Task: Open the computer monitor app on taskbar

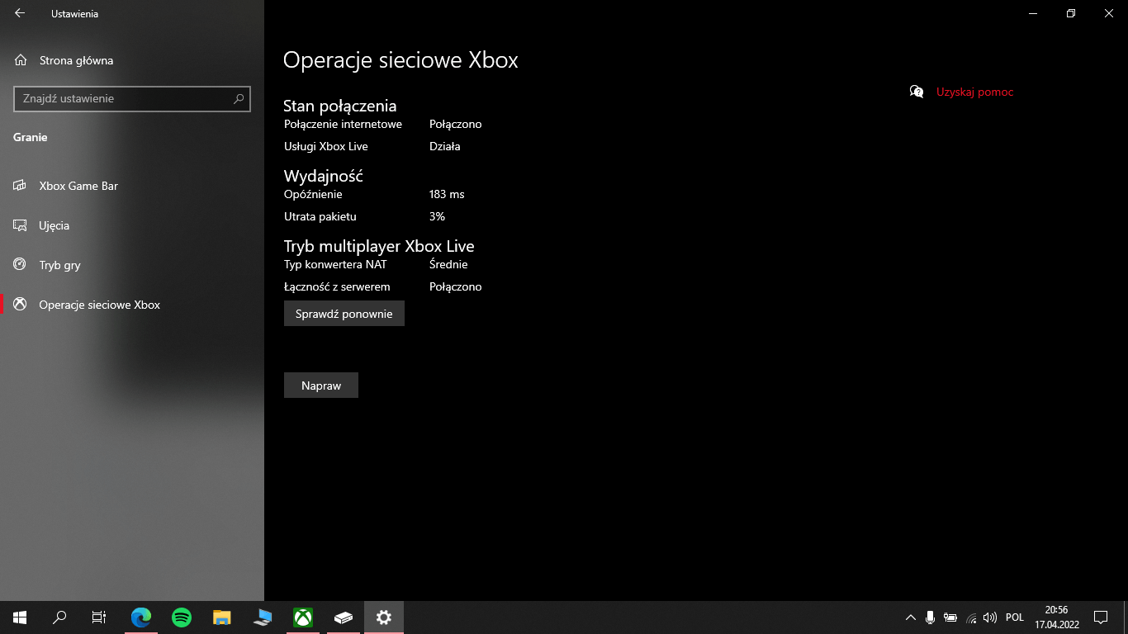Action: tap(263, 617)
